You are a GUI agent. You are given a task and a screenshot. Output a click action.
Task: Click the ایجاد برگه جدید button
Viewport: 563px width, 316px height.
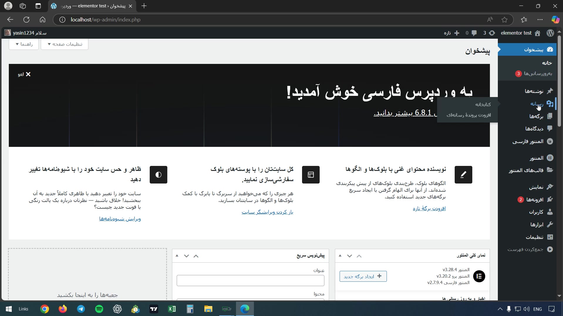coord(363,276)
